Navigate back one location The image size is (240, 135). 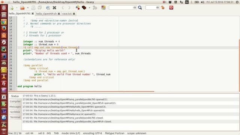click(63, 7)
